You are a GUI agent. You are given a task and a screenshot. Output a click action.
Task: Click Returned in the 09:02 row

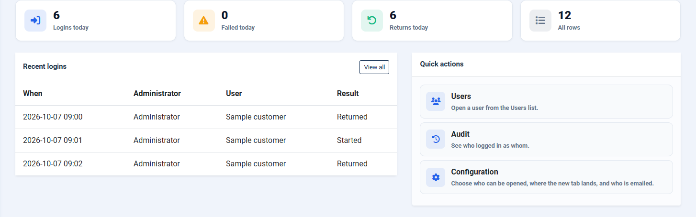tap(352, 164)
